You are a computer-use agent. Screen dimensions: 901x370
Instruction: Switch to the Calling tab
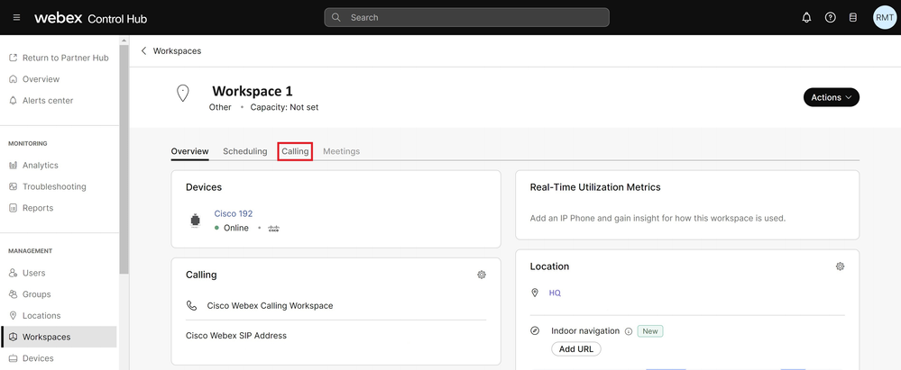(x=295, y=151)
